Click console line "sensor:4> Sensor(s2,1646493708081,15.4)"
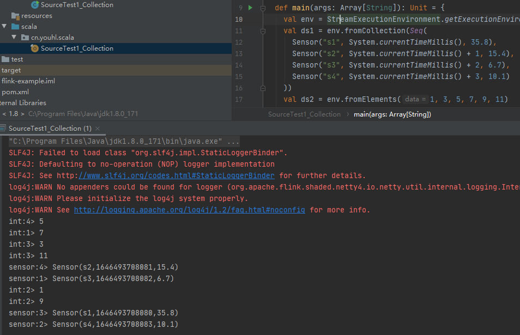The height and width of the screenshot is (335, 520). tap(94, 267)
